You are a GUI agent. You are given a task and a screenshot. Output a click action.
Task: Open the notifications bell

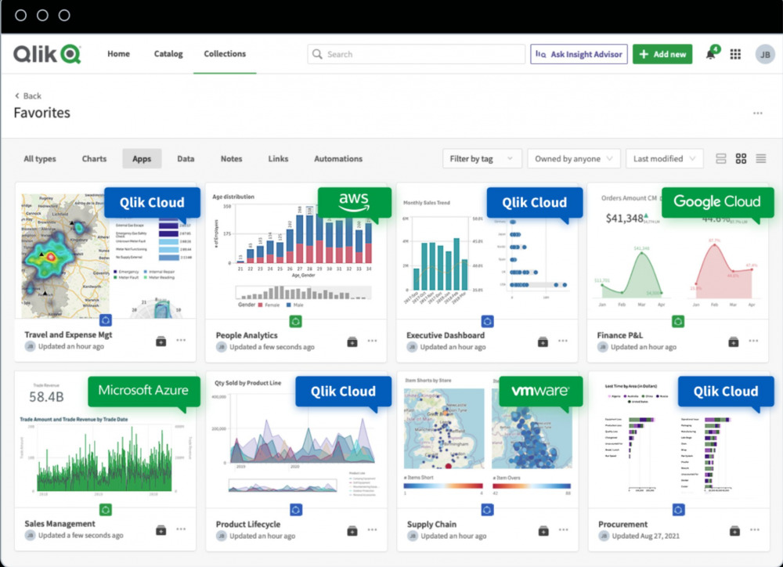pyautogui.click(x=711, y=54)
